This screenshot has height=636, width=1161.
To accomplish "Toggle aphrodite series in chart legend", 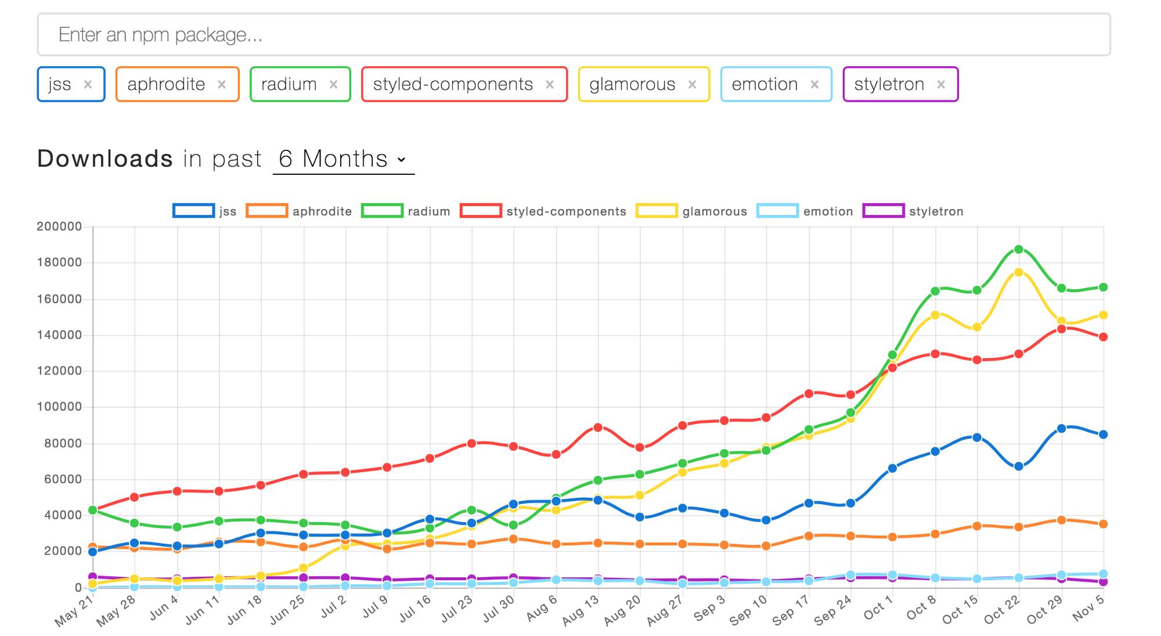I will (299, 211).
